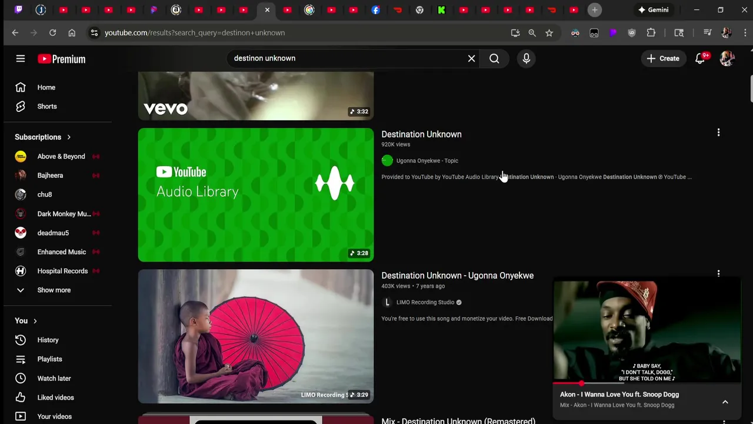This screenshot has height=424, width=753.
Task: Open more options for 920K views result
Action: [718, 132]
